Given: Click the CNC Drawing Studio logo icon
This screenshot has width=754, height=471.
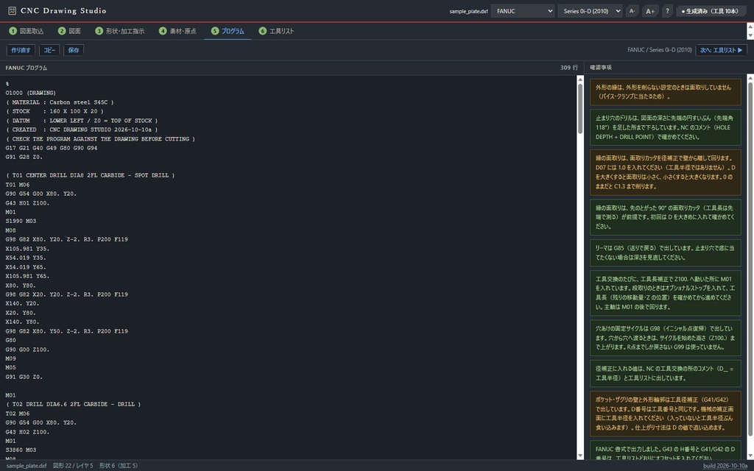Looking at the screenshot, I should pos(12,10).
